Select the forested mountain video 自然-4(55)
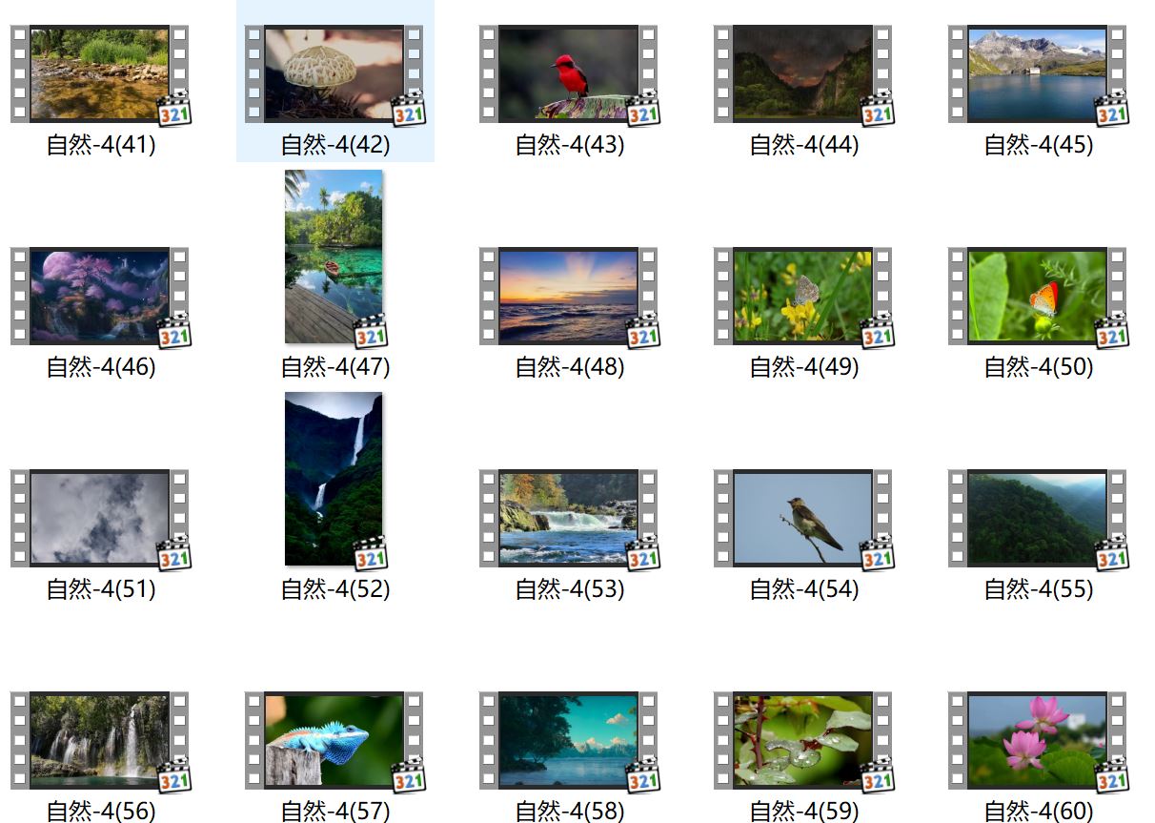 pos(1037,519)
